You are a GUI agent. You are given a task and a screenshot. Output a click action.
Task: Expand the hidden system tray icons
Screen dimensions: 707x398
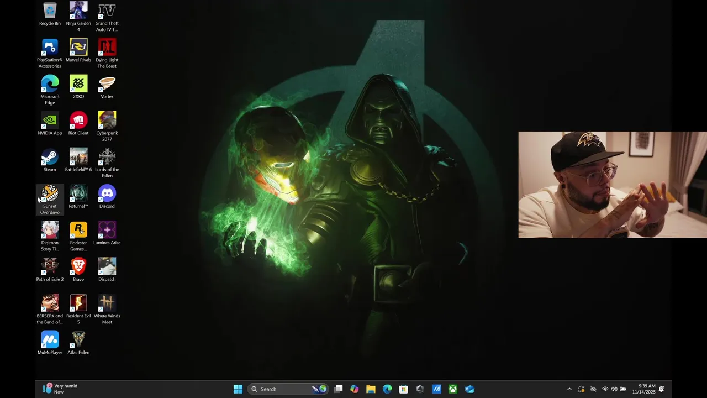(569, 389)
